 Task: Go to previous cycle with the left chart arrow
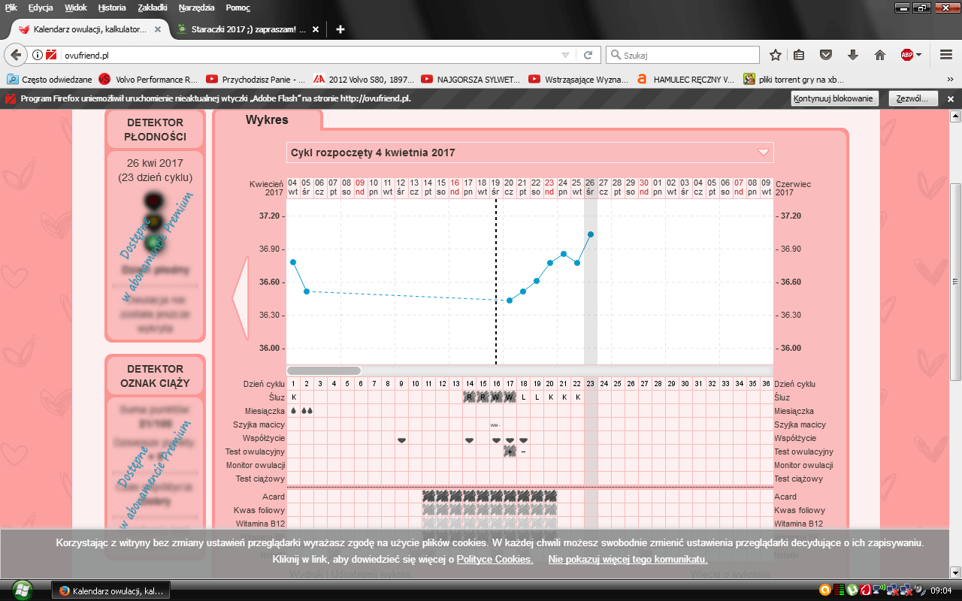point(240,298)
